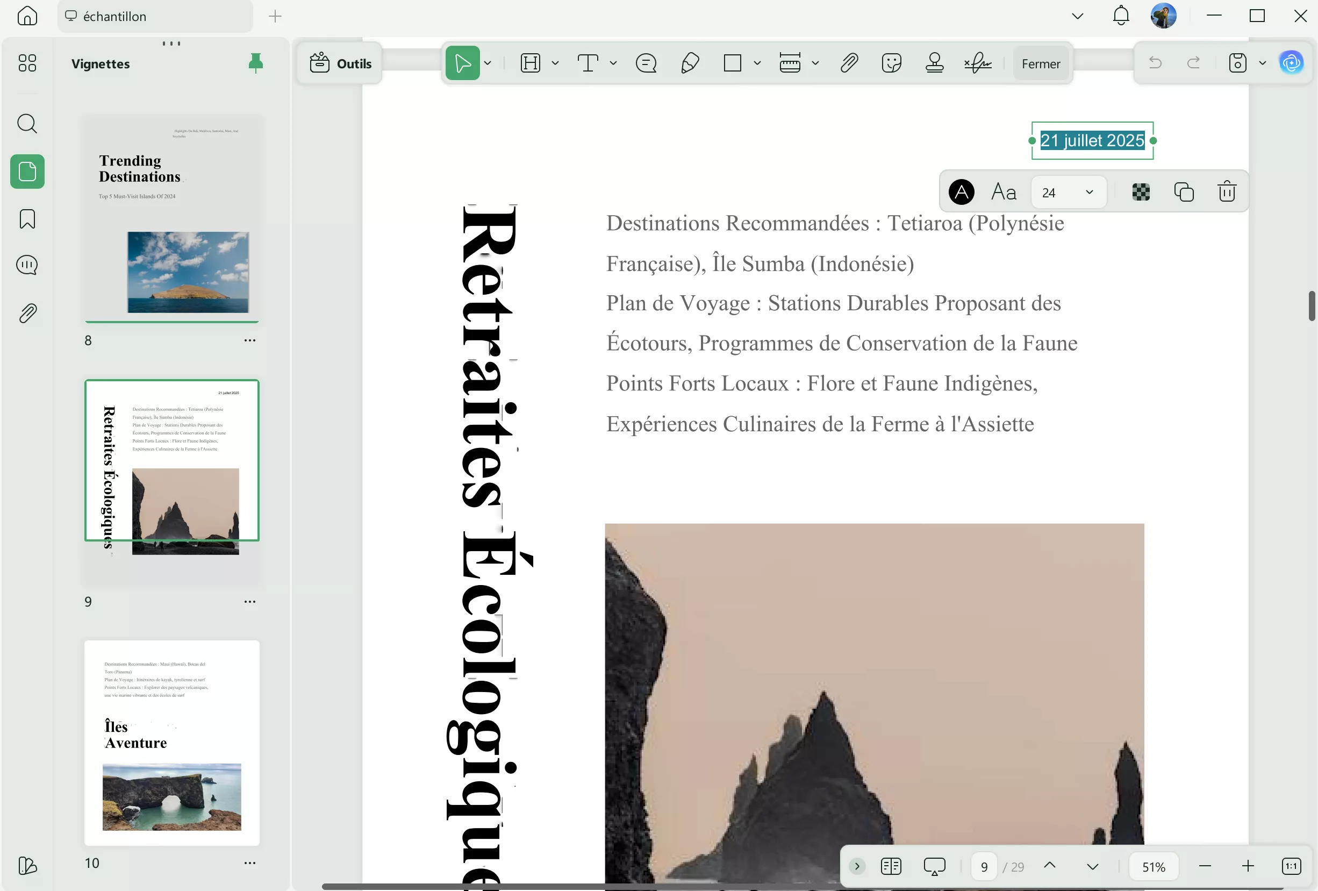Open the comment tool
This screenshot has width=1318, height=891.
click(x=646, y=62)
